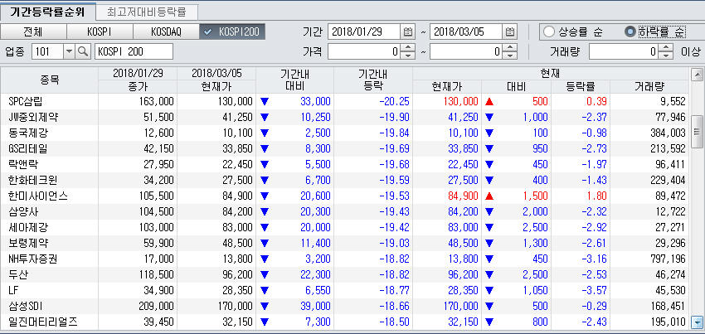Screen dimensions: 705x334
Task: Select the 일진머티리얼즈 row
Action: click(344, 322)
